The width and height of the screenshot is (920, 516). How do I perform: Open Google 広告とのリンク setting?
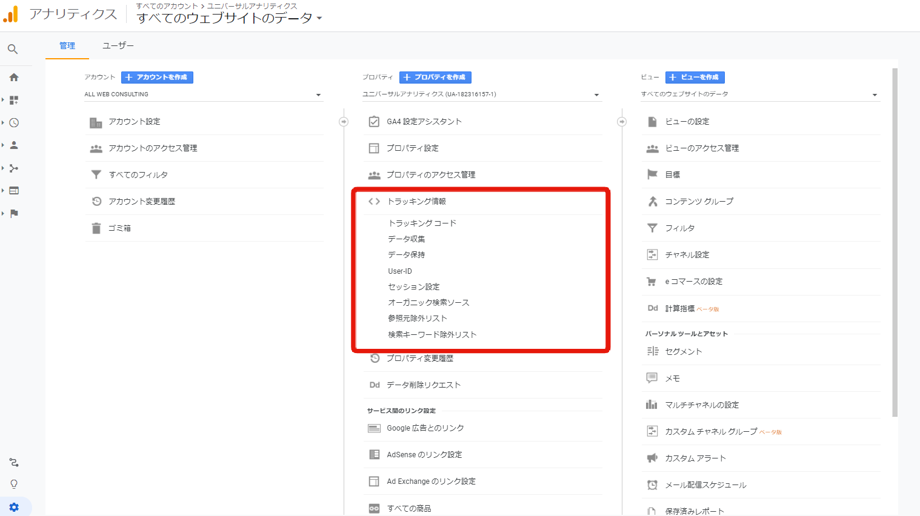[425, 428]
